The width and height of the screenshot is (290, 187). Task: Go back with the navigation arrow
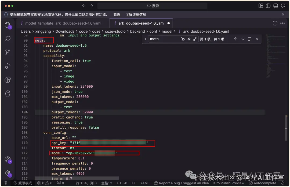(84, 6)
